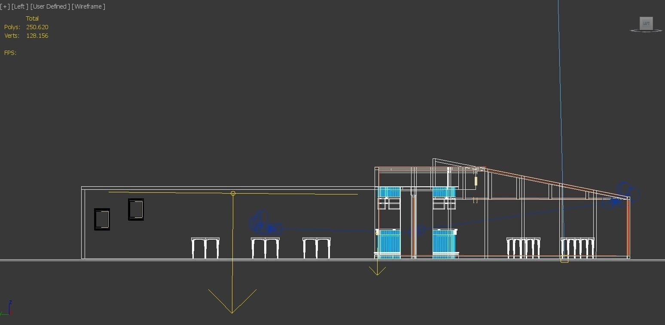Click the Total statistics header

[x=32, y=18]
